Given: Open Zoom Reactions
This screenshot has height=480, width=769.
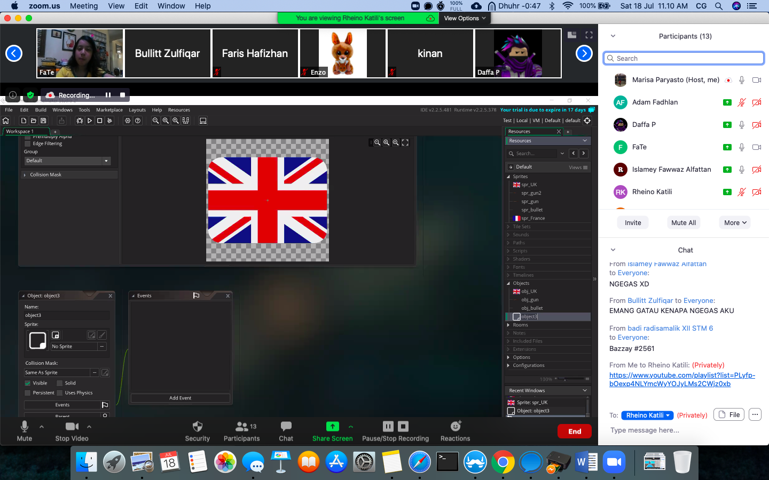Looking at the screenshot, I should 456,431.
